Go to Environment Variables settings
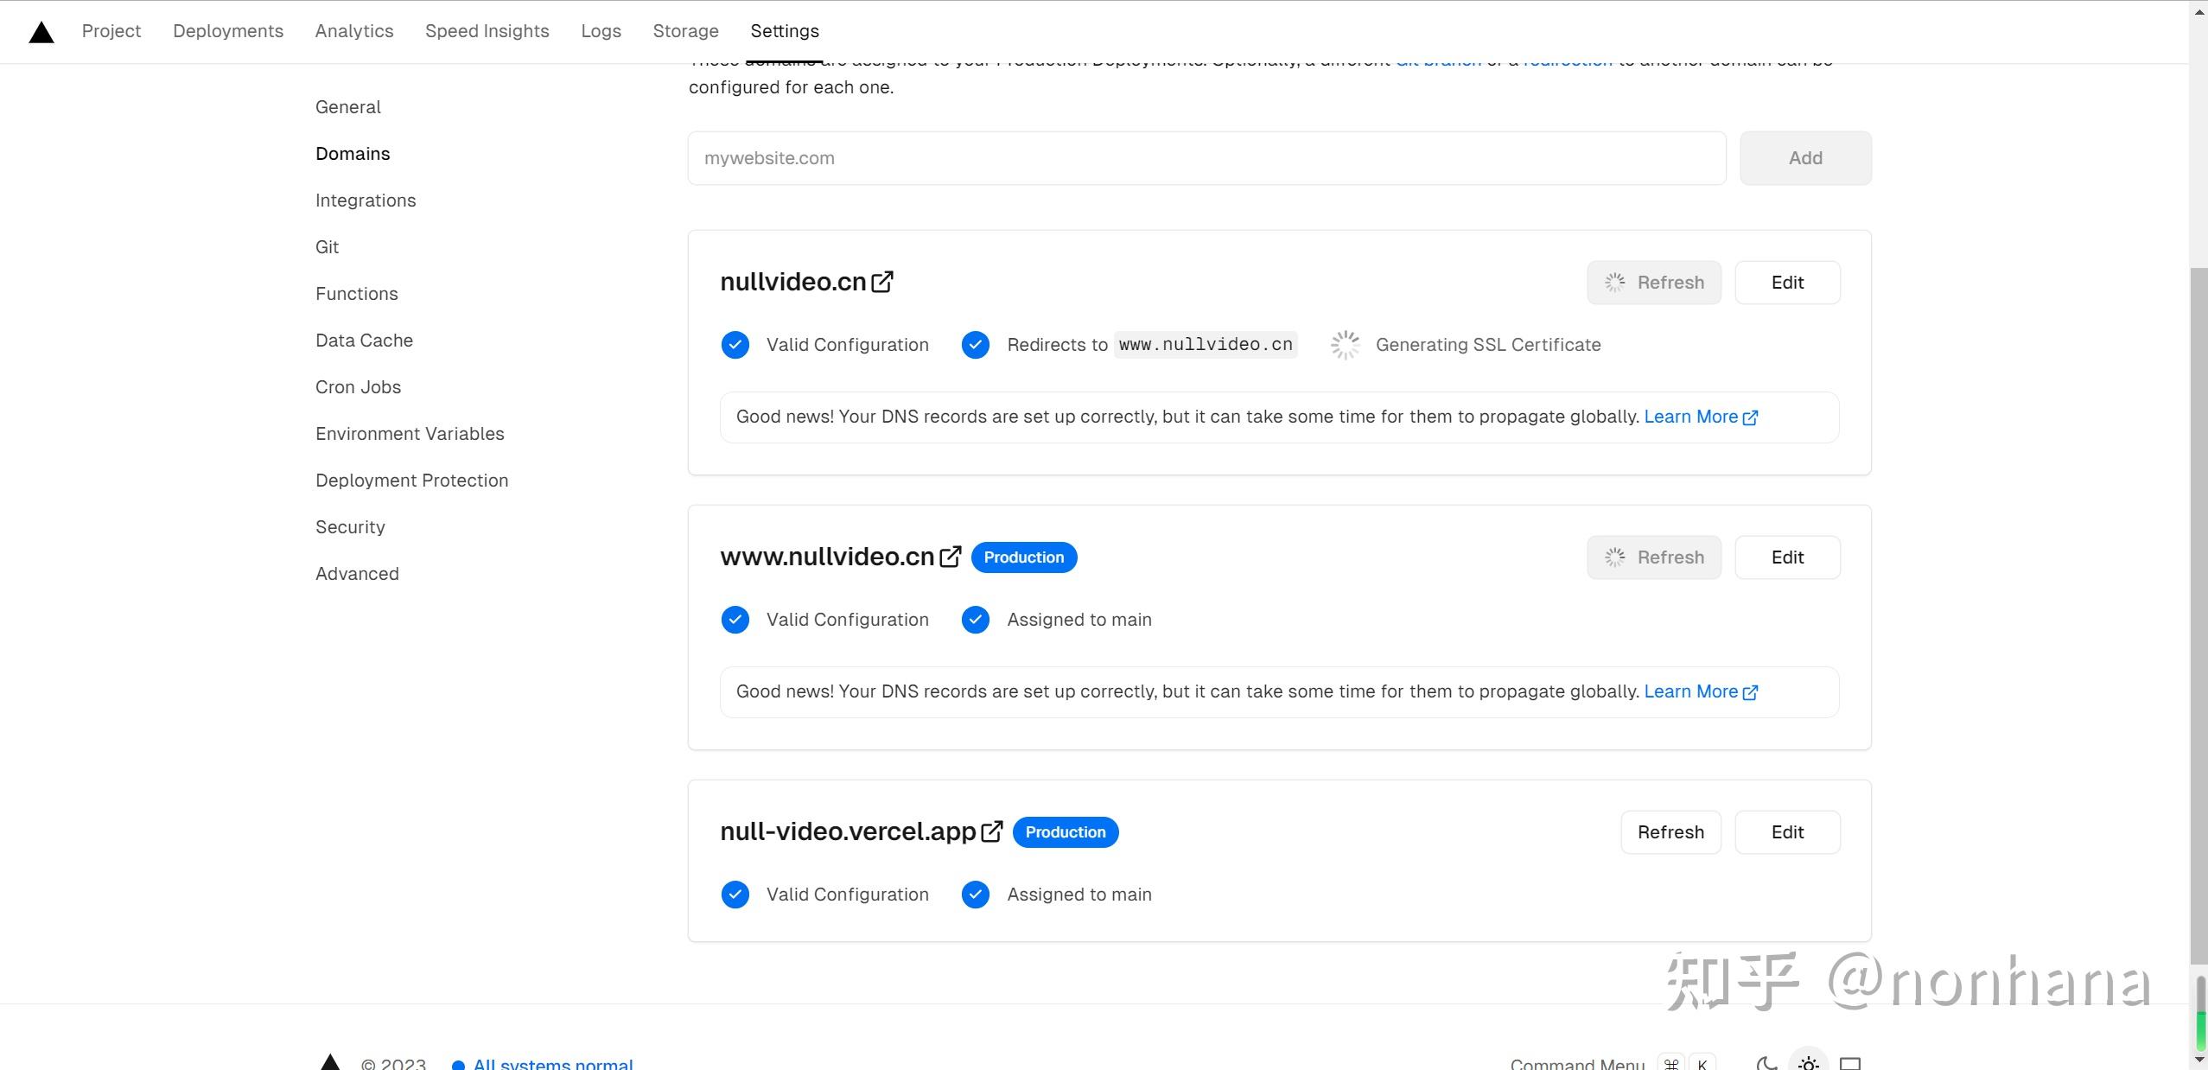The height and width of the screenshot is (1070, 2208). (410, 434)
